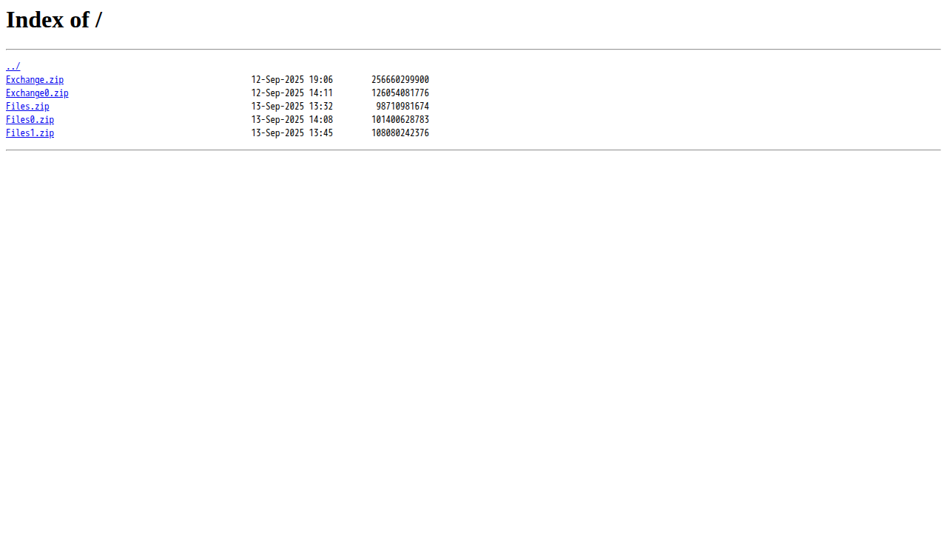Open the parent directory ../ link
The height and width of the screenshot is (533, 947).
click(13, 67)
